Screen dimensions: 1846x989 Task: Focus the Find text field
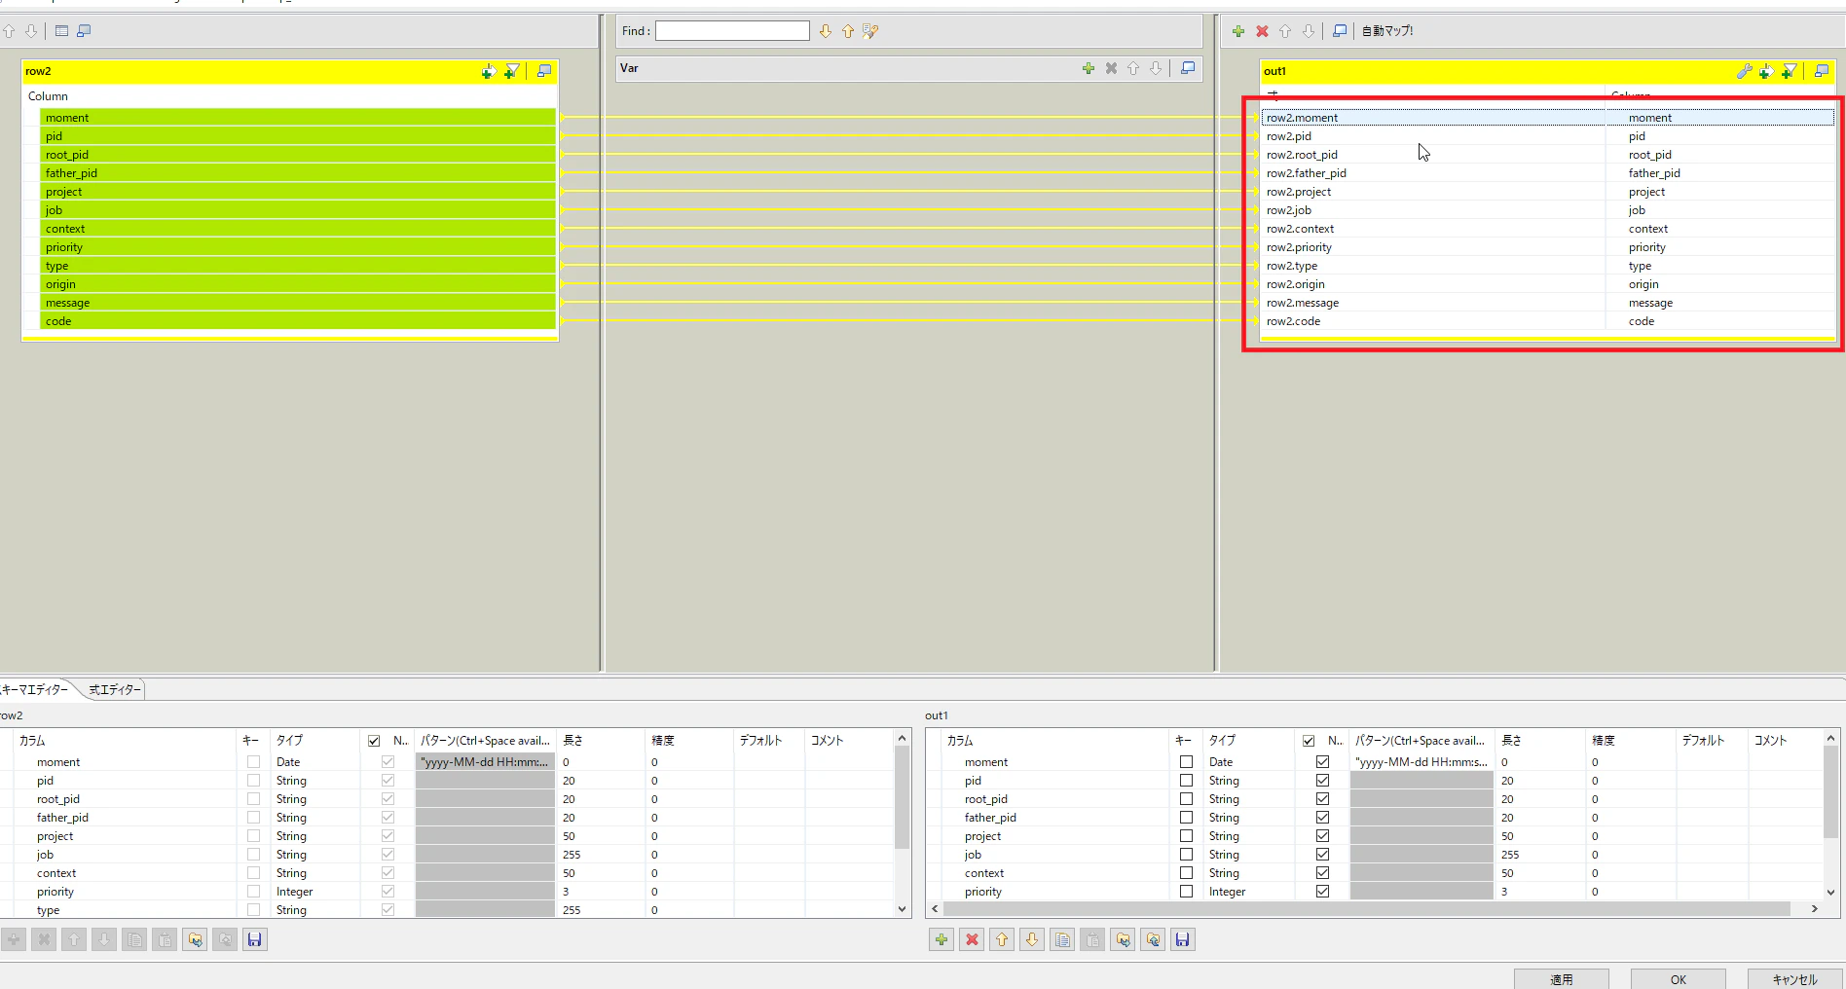click(732, 31)
